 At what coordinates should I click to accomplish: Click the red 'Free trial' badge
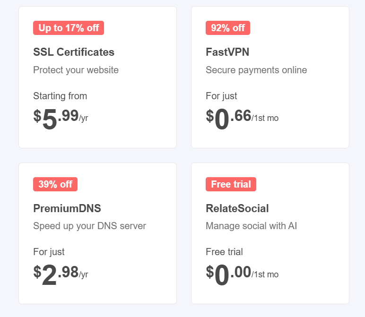(x=231, y=184)
